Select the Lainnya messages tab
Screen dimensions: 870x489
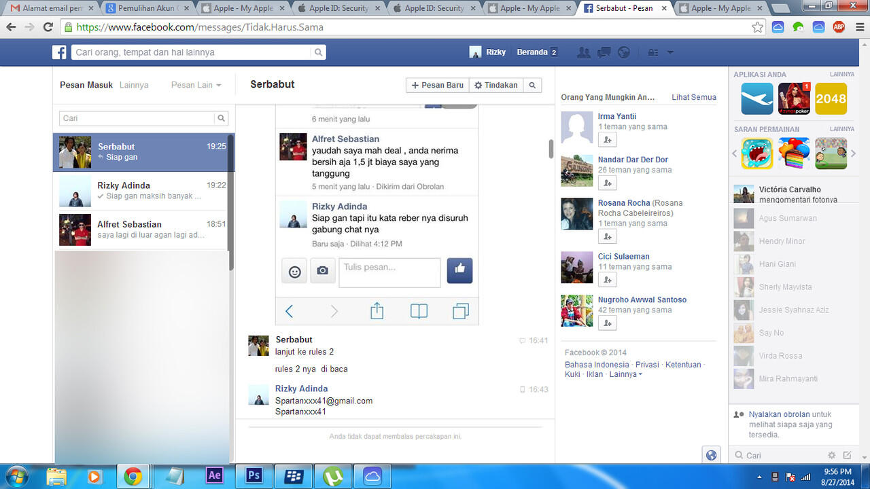(134, 86)
